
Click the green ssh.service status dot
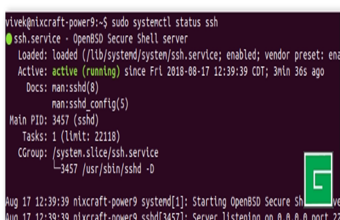click(x=9, y=39)
